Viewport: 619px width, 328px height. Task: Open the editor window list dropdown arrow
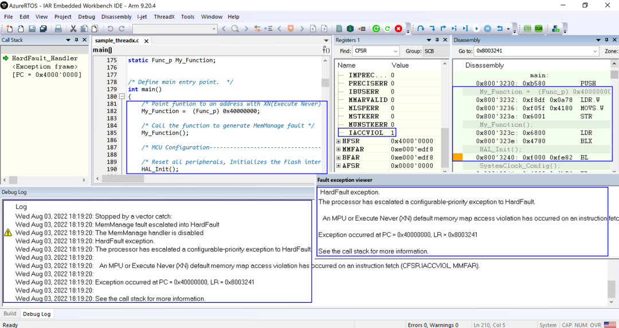tap(326, 41)
